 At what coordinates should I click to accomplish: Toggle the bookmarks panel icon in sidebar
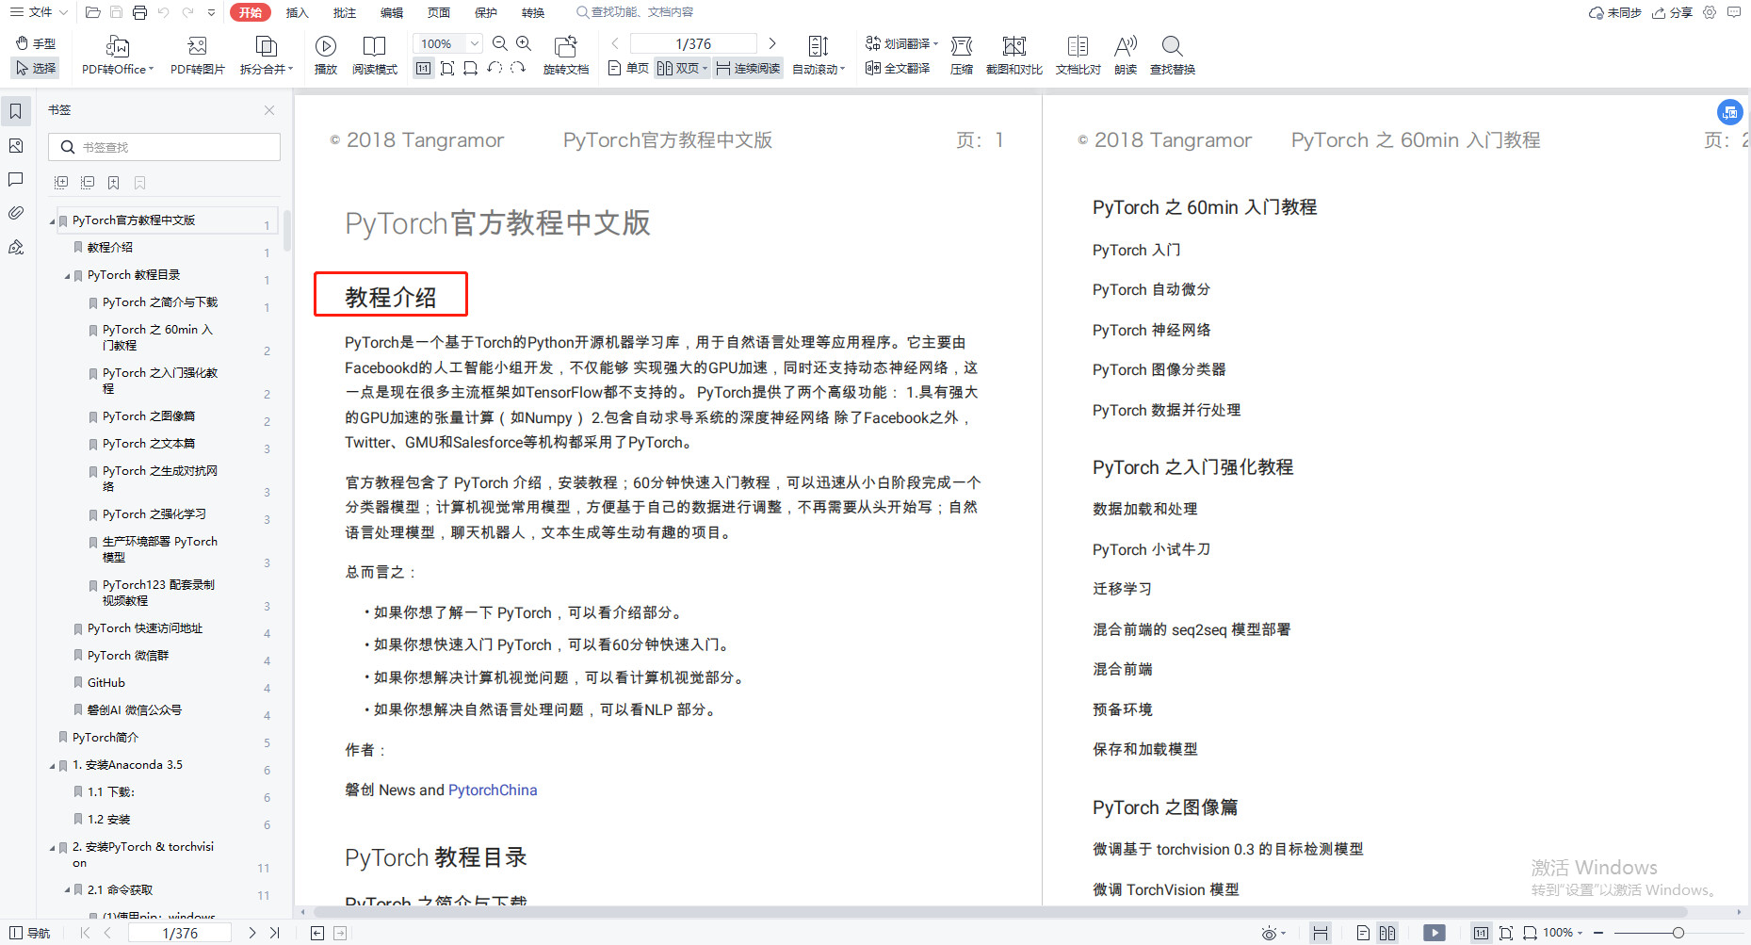click(16, 111)
